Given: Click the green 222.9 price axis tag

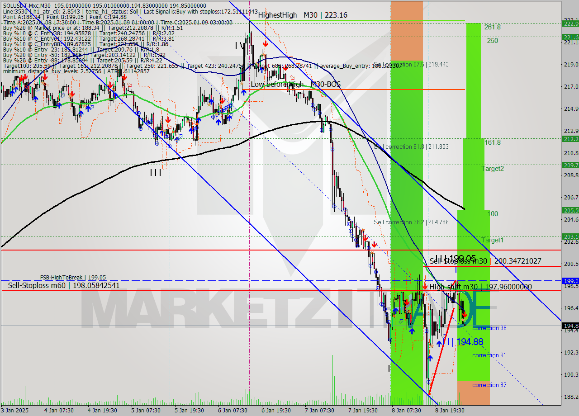Looking at the screenshot, I should [570, 24].
